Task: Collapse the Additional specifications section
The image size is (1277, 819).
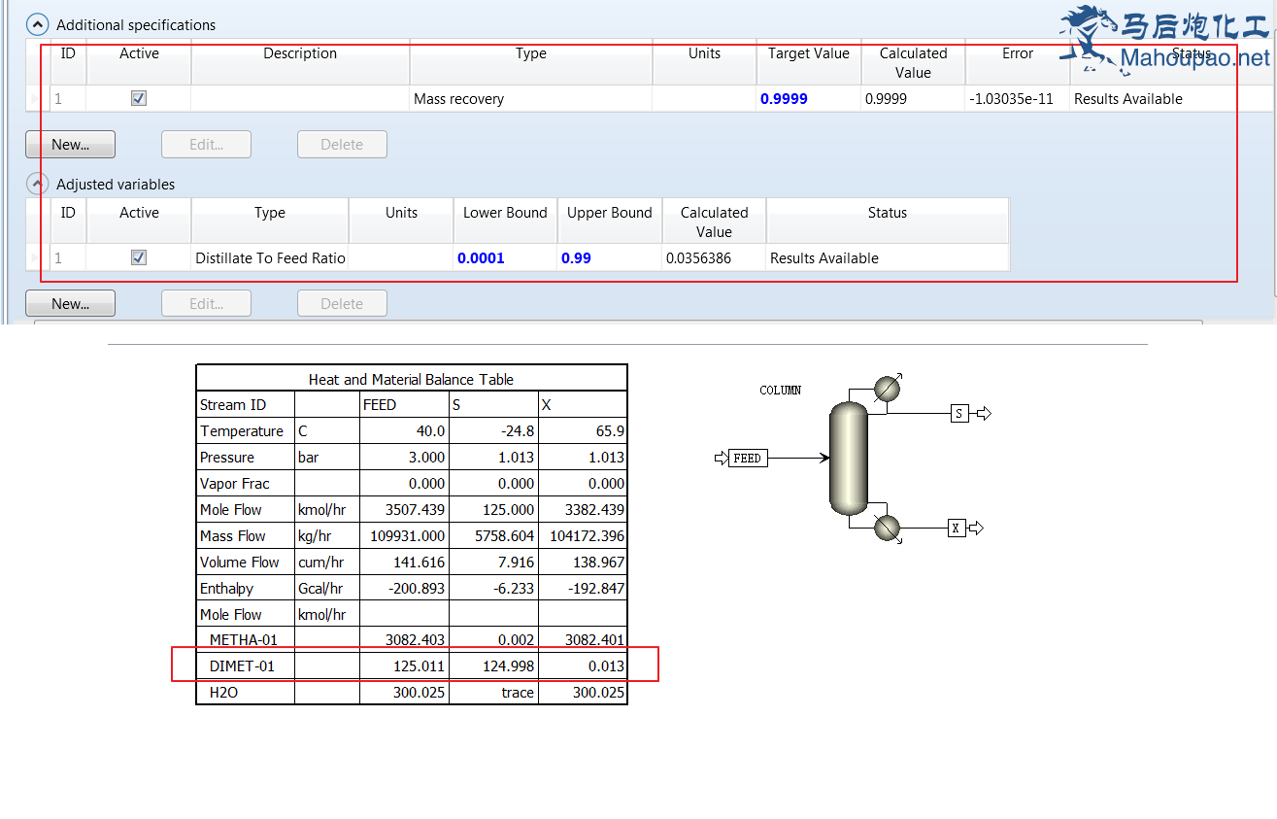Action: [37, 24]
